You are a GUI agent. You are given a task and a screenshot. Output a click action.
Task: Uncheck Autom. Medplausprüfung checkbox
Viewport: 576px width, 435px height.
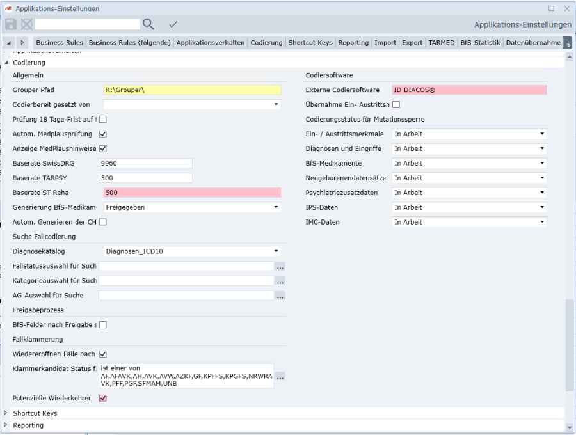[102, 134]
